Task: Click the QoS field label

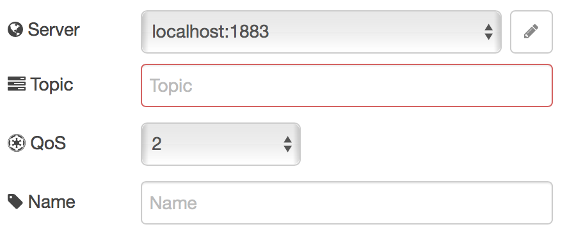Action: point(48,143)
